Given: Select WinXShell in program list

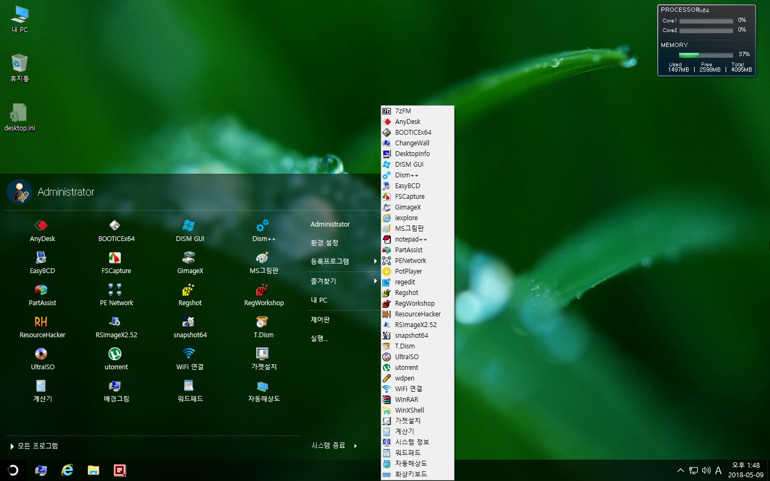Looking at the screenshot, I should point(418,410).
